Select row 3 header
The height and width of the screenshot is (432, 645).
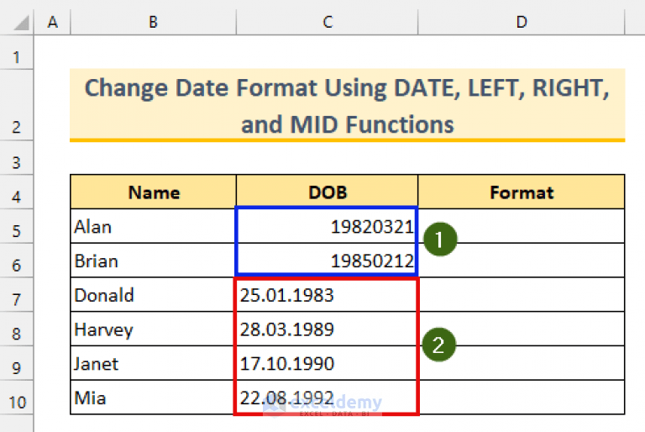click(17, 158)
